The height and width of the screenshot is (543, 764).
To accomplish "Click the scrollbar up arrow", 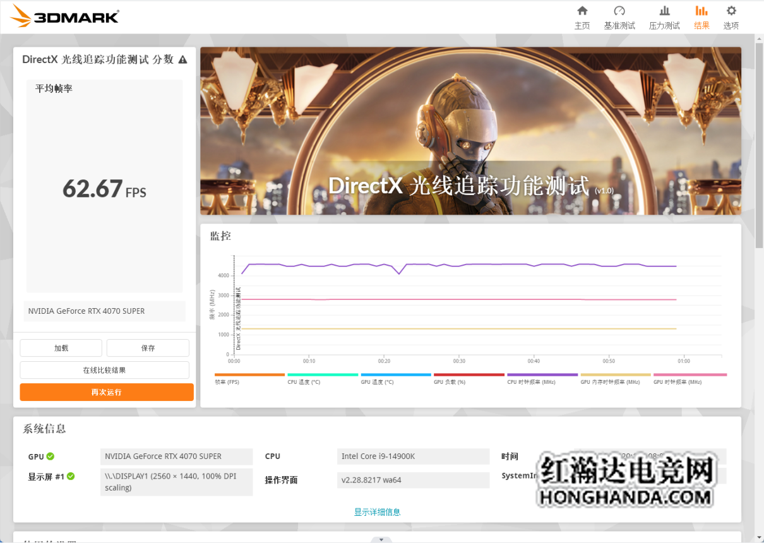I will (x=759, y=39).
